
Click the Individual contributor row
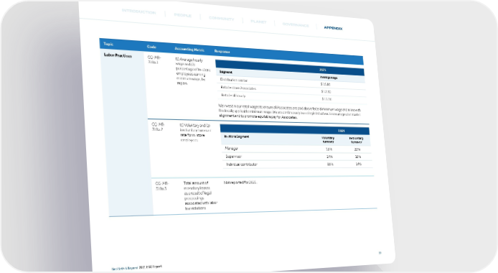[297, 165]
